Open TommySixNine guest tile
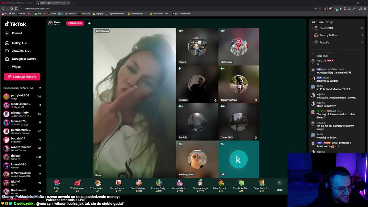The image size is (368, 207). pos(239,84)
